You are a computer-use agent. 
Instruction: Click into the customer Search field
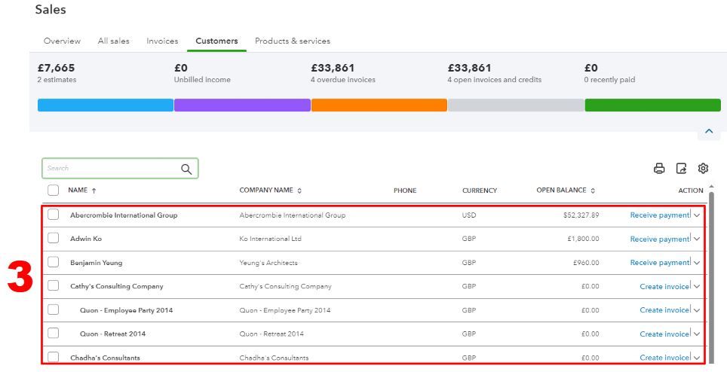[109, 169]
